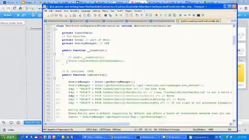Click the black console window toolbar icon
249x140 pixels.
[198, 15]
